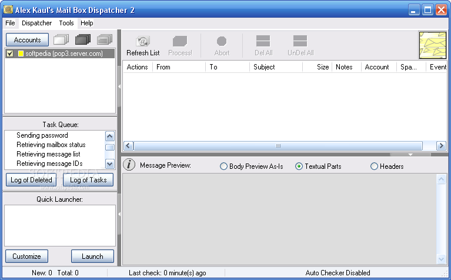The height and width of the screenshot is (280, 451).
Task: Sort by the Actions column header
Action: coord(138,67)
